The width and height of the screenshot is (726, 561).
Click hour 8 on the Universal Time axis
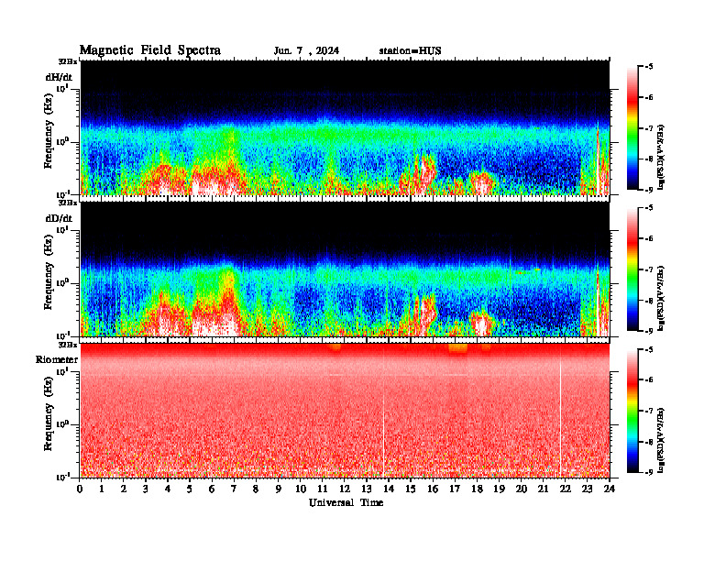pyautogui.click(x=256, y=489)
